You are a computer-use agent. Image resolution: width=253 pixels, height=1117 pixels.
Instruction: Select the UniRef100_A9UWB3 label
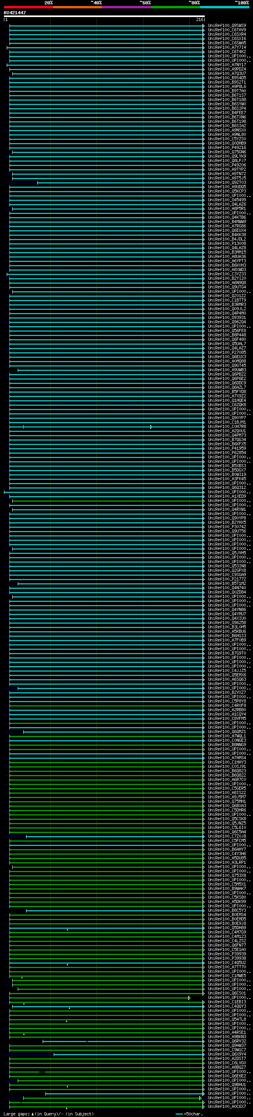point(227,370)
